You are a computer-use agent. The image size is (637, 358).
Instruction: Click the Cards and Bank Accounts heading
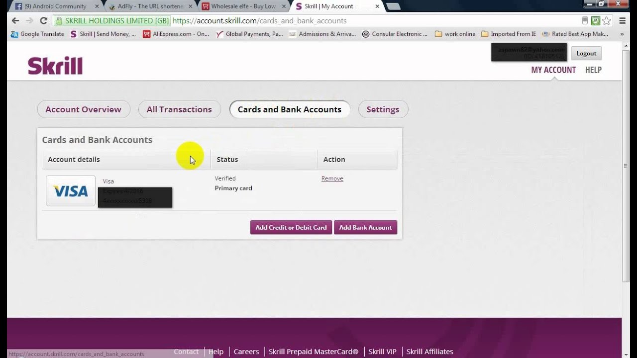97,140
